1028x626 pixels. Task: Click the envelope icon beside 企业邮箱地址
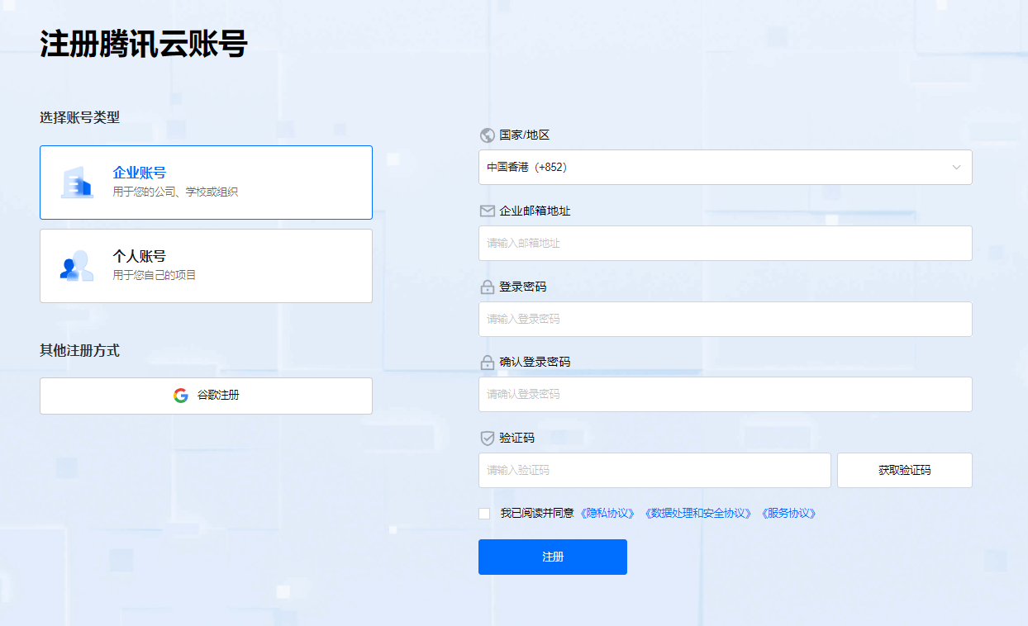pos(488,211)
